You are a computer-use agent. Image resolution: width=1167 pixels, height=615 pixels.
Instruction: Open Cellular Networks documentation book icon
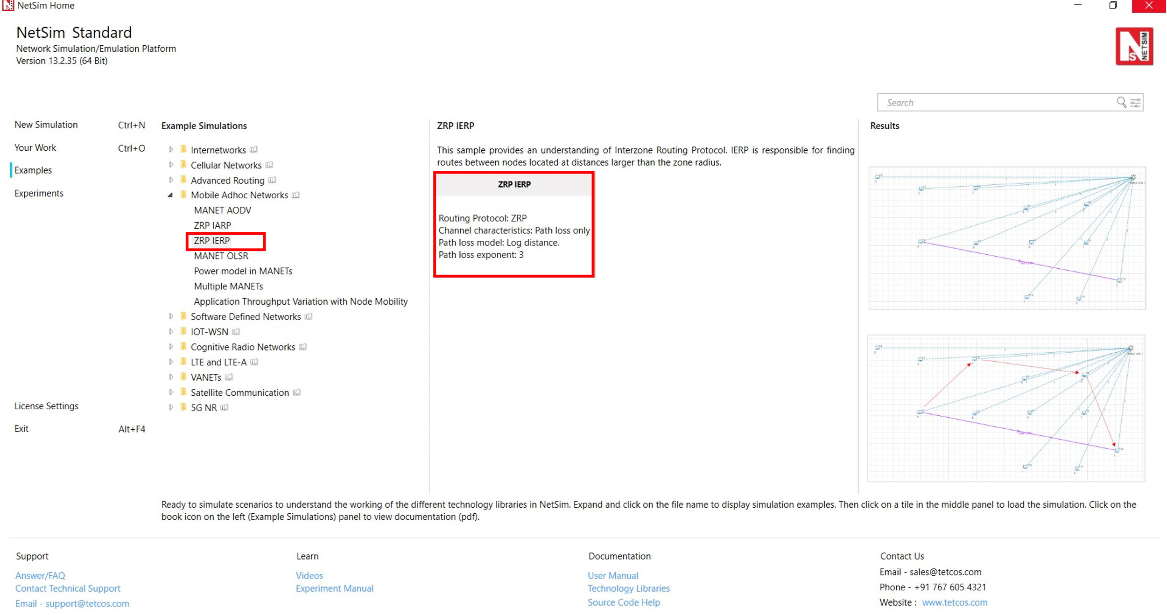coord(269,165)
